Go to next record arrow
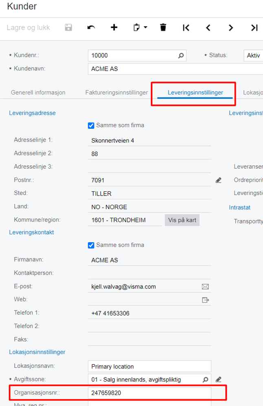263x406 pixels. click(231, 28)
